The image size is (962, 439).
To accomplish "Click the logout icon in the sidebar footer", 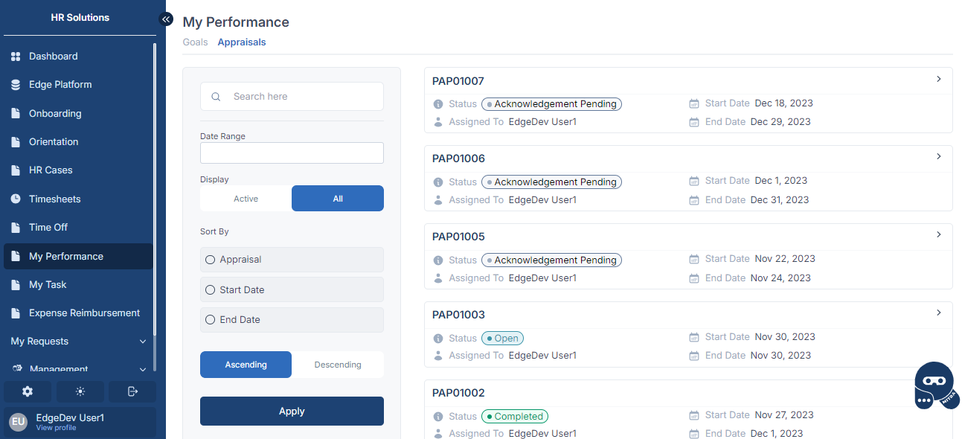I will tap(132, 391).
